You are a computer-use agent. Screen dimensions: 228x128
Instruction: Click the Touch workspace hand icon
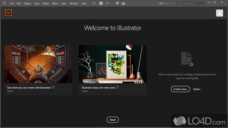coord(123,3)
